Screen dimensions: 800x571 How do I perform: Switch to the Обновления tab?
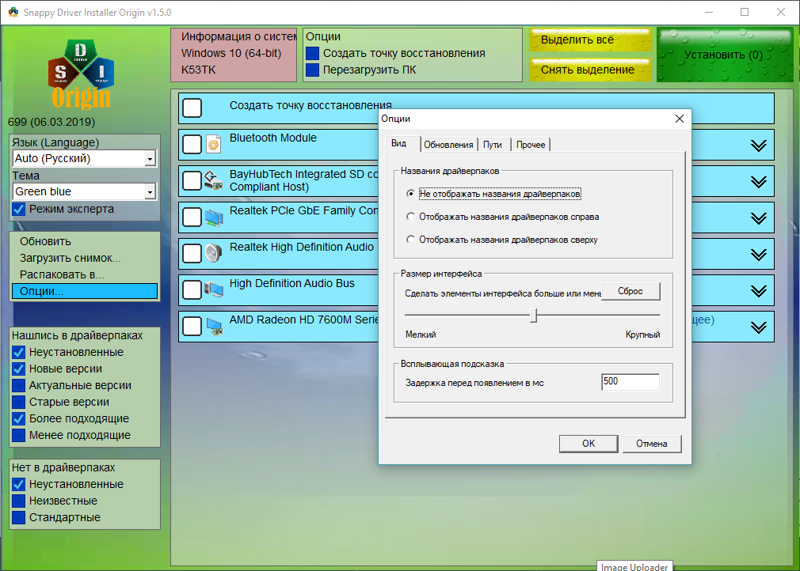pos(448,145)
